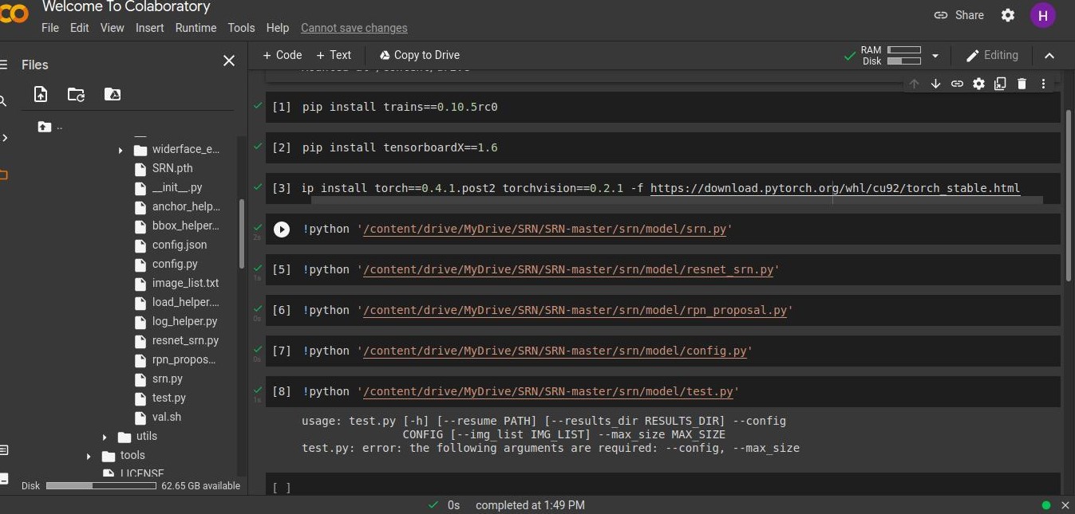Click the Cannot save changes link
The image size is (1075, 514).
(x=354, y=28)
